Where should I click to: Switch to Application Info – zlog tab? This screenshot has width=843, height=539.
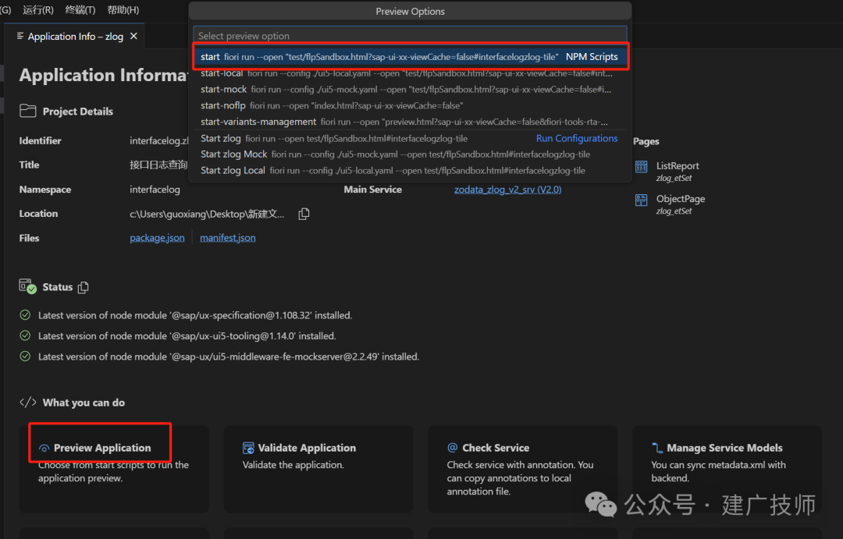(75, 37)
